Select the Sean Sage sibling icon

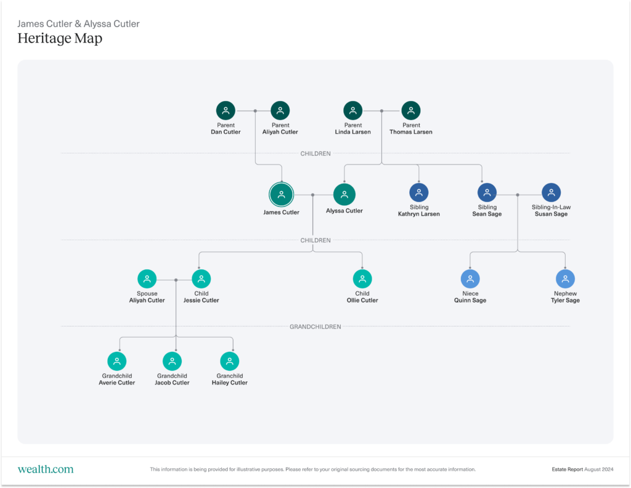(x=486, y=192)
